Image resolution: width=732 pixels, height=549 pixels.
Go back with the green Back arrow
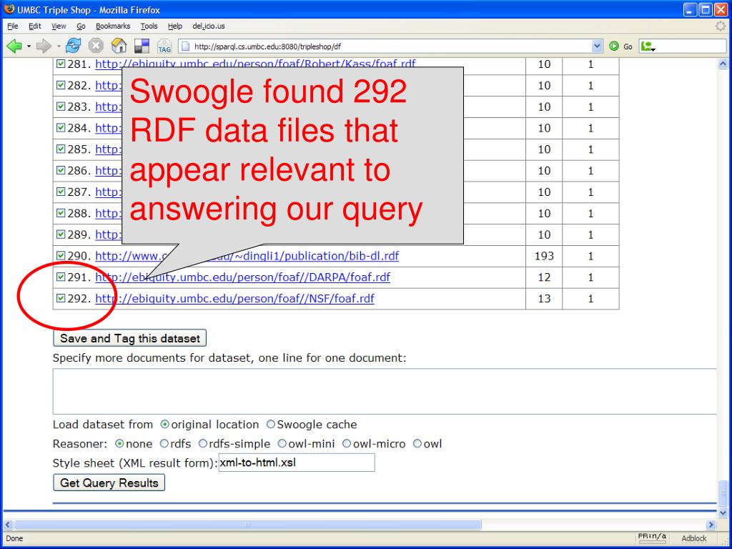tap(14, 46)
